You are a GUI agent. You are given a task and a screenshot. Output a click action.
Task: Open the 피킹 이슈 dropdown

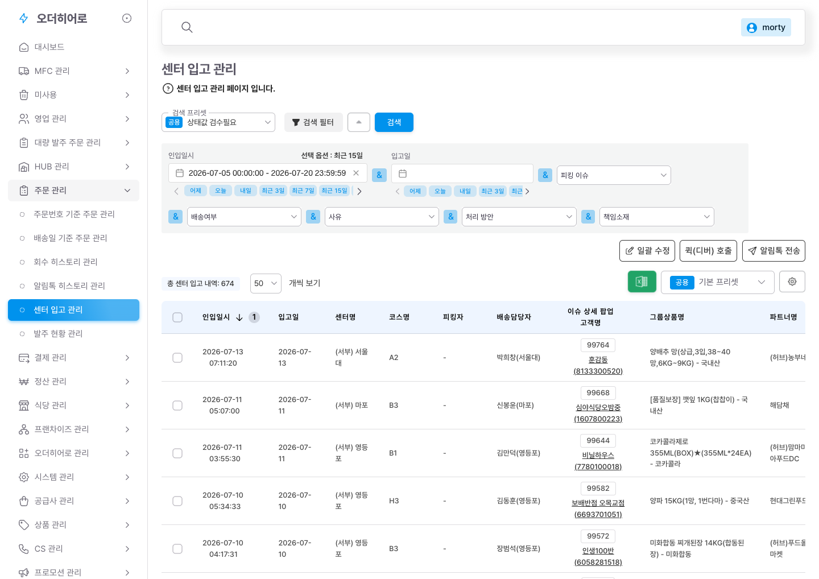click(x=614, y=175)
